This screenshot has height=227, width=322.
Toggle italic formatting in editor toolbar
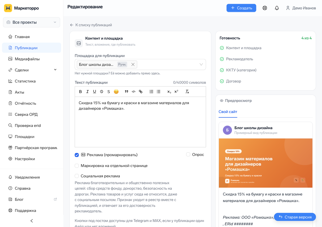(88, 92)
